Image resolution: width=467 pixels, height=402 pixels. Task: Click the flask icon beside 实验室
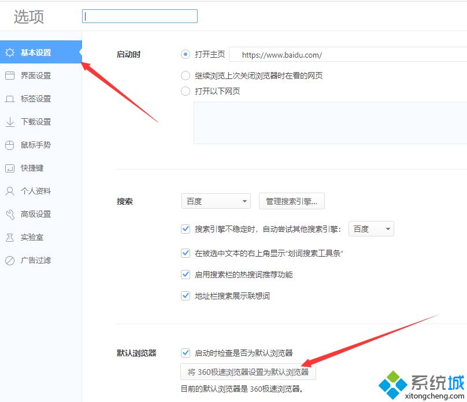coord(9,237)
